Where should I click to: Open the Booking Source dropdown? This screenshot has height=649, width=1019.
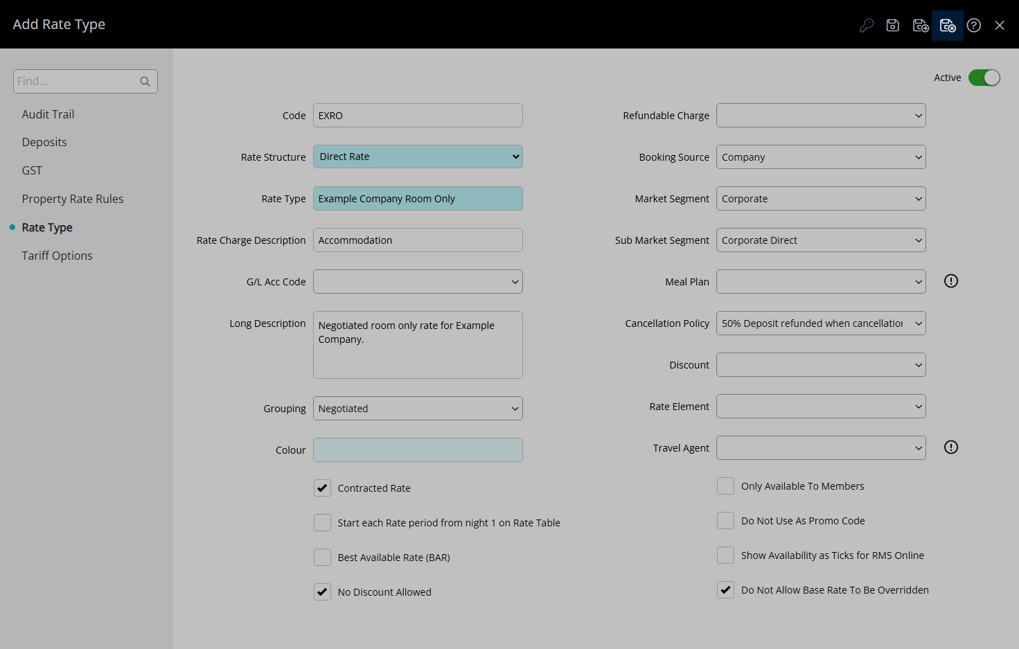click(821, 157)
